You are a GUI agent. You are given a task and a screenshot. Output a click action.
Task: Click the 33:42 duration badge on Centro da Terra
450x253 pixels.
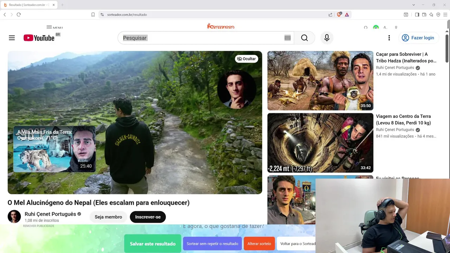(366, 168)
